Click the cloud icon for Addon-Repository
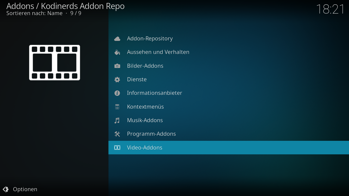Screen dimensions: 349x196 tap(117, 39)
